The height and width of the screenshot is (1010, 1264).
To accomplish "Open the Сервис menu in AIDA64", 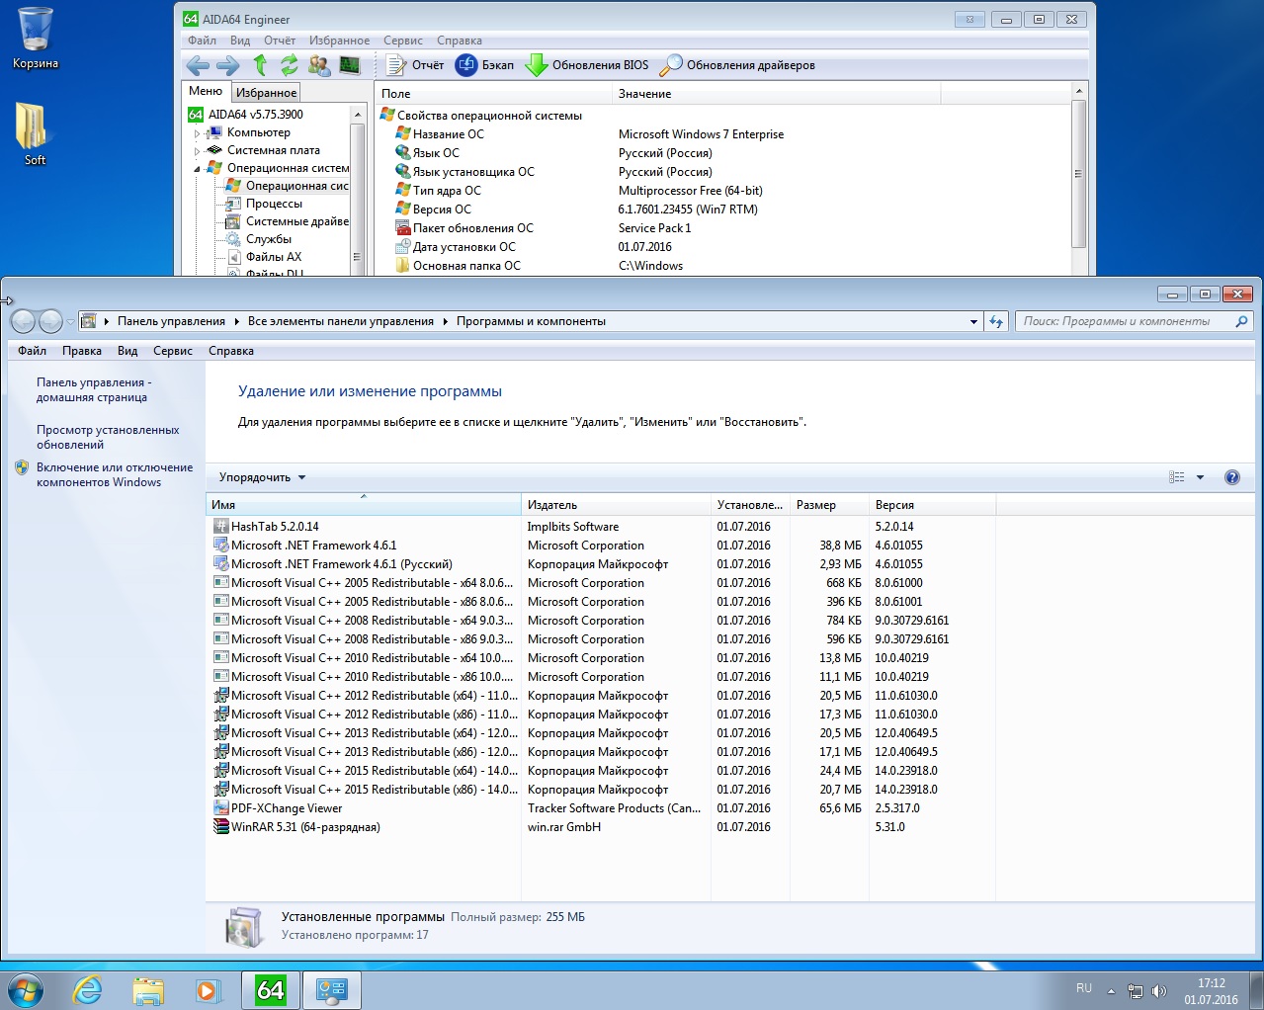I will 403,41.
